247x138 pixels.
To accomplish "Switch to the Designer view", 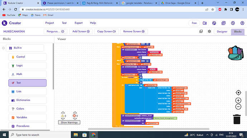I will tap(222, 31).
